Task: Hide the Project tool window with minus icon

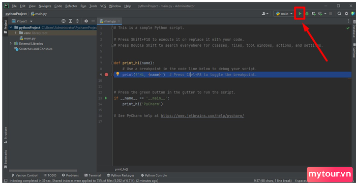Action: tap(93, 21)
